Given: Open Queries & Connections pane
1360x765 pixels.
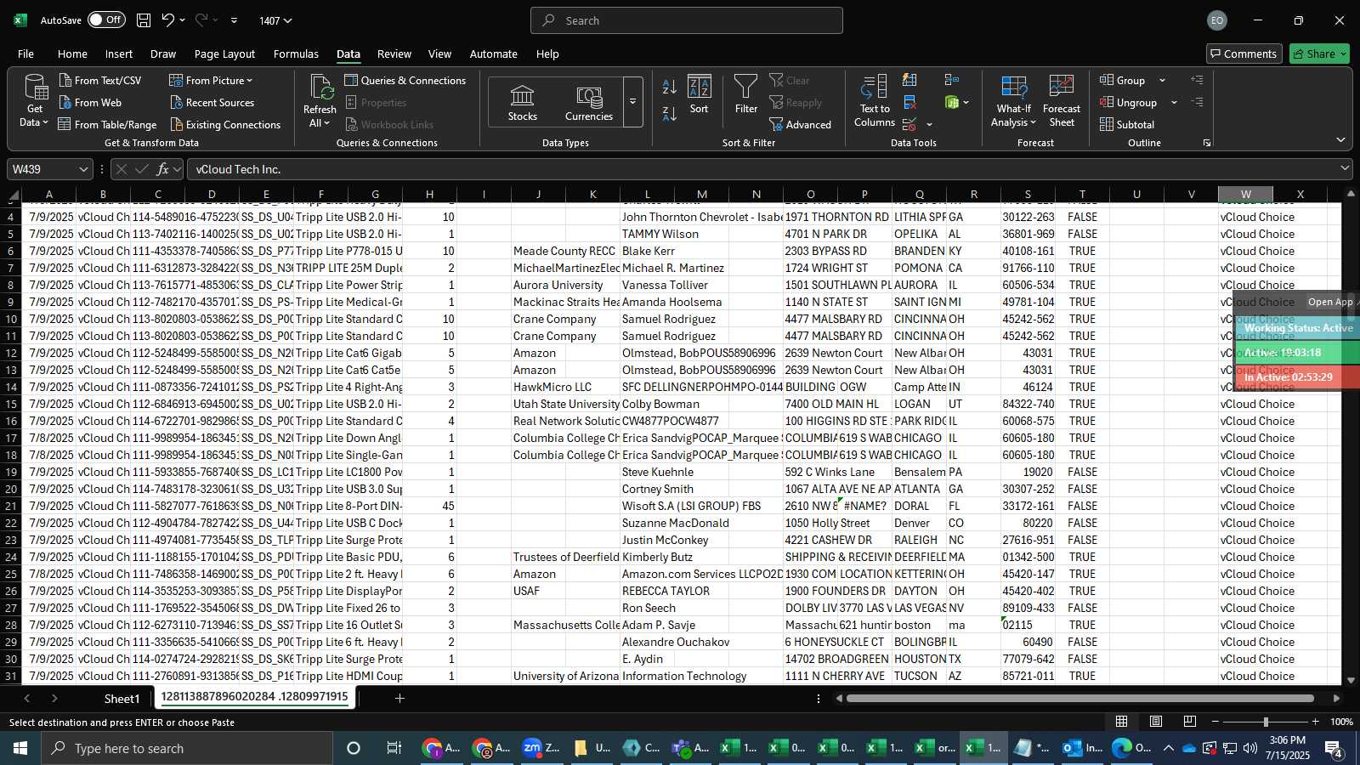Looking at the screenshot, I should pos(405,80).
